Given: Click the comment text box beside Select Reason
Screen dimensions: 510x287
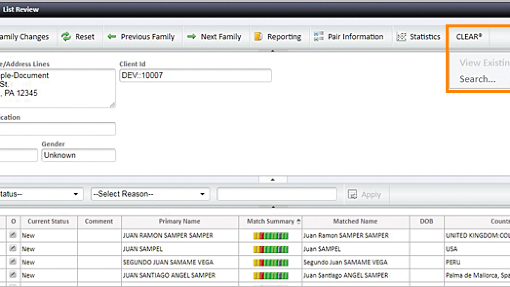Looking at the screenshot, I should click(x=277, y=194).
